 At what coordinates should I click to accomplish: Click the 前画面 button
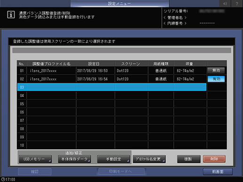218,172
